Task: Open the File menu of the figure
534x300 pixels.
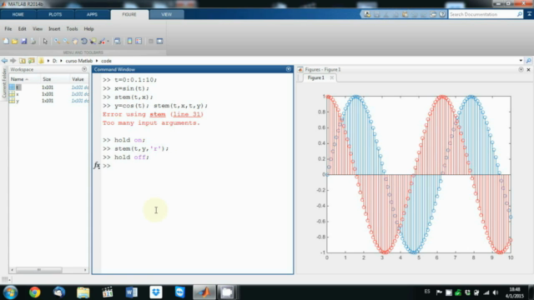Action: [x=8, y=29]
